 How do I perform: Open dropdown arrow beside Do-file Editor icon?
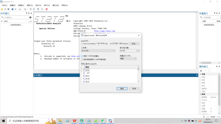point(27,9)
